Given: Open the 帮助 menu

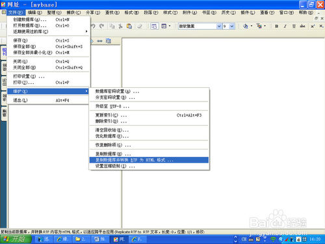Looking at the screenshot, I should pos(306,12).
